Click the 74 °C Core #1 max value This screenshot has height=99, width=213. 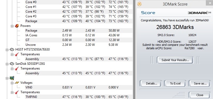[118, 7]
